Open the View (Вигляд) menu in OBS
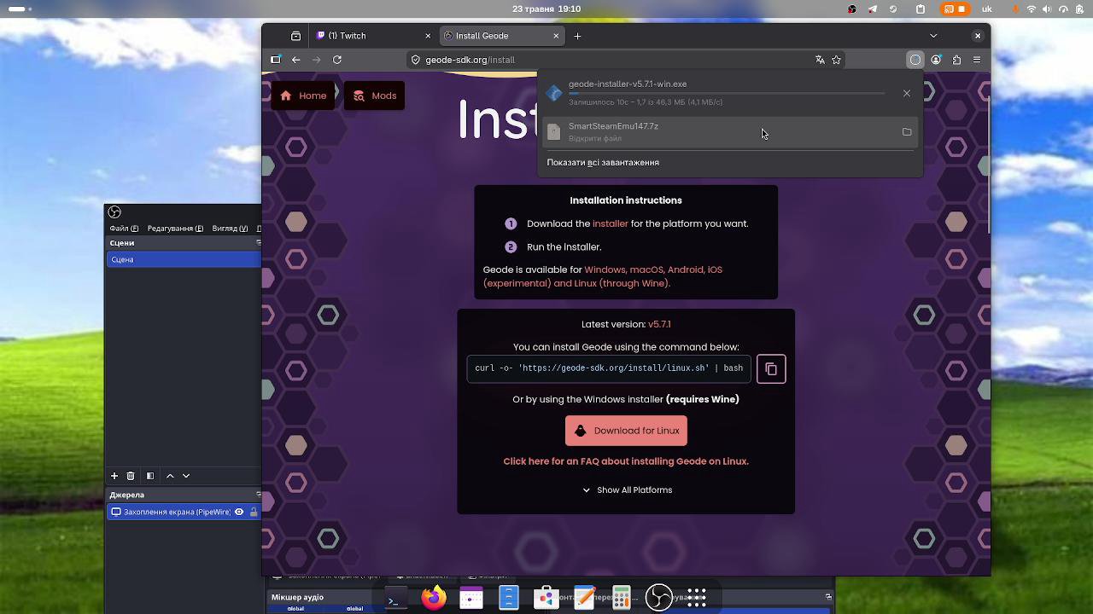This screenshot has height=614, width=1093. pyautogui.click(x=230, y=229)
